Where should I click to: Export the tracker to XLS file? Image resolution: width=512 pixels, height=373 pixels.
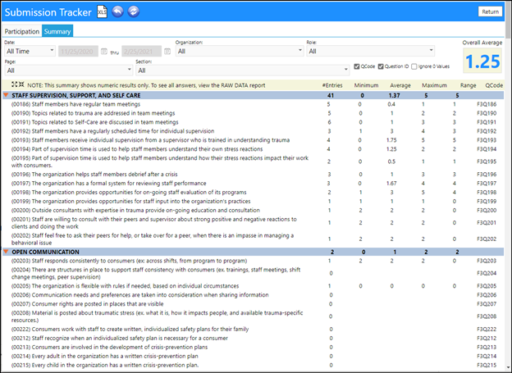point(102,12)
